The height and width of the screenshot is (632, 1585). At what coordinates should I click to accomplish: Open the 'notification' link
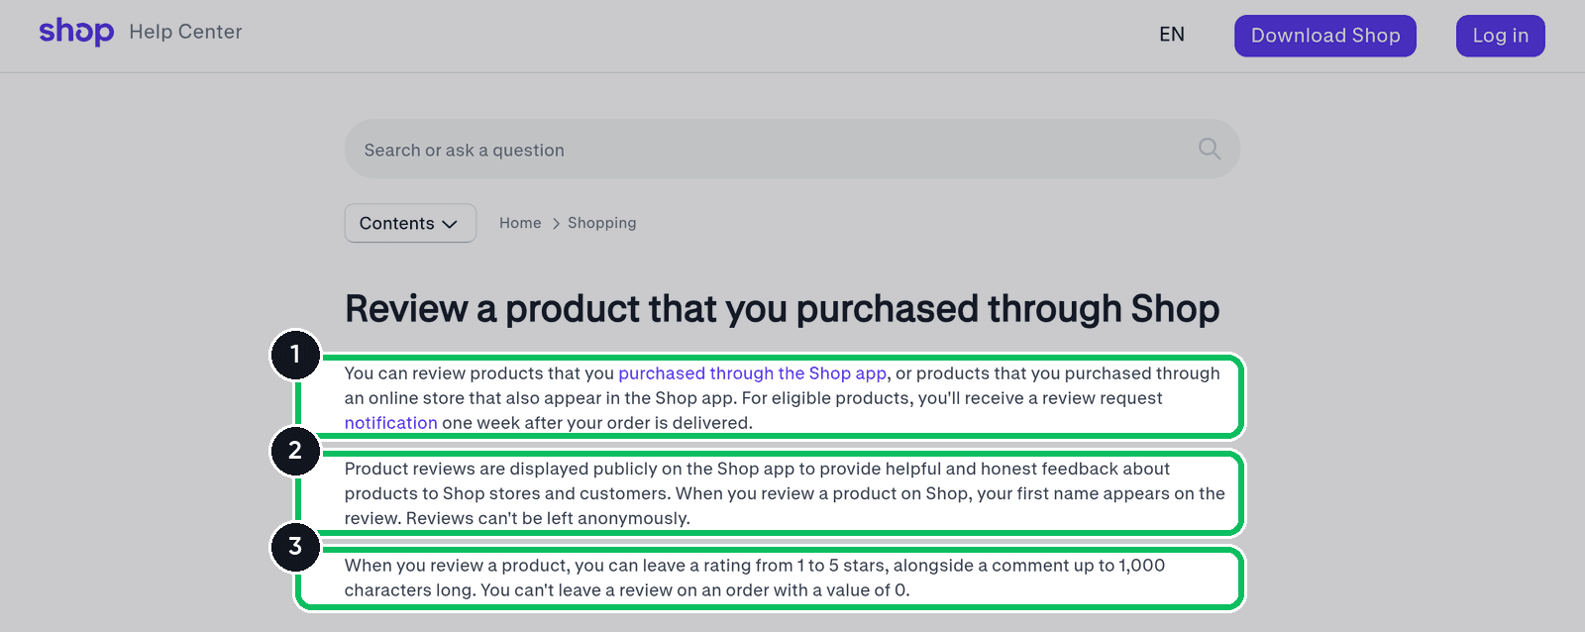coord(391,423)
